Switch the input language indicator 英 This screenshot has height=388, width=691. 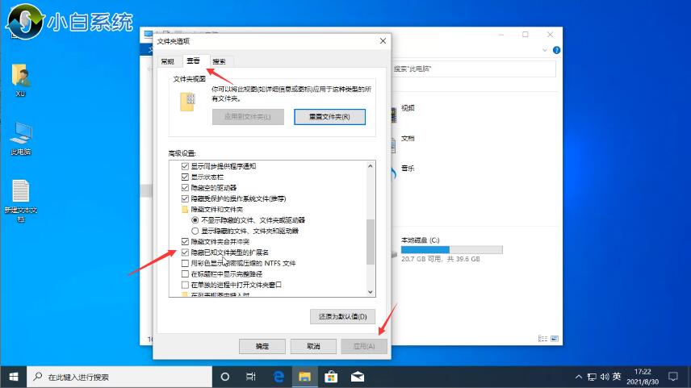617,377
